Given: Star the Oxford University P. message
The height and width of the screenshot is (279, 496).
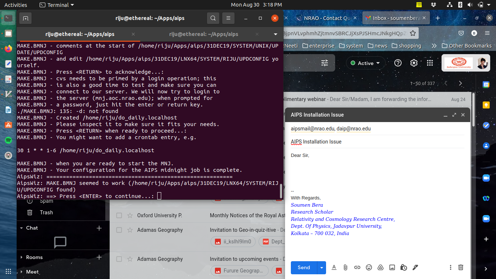Looking at the screenshot, I should [x=130, y=215].
